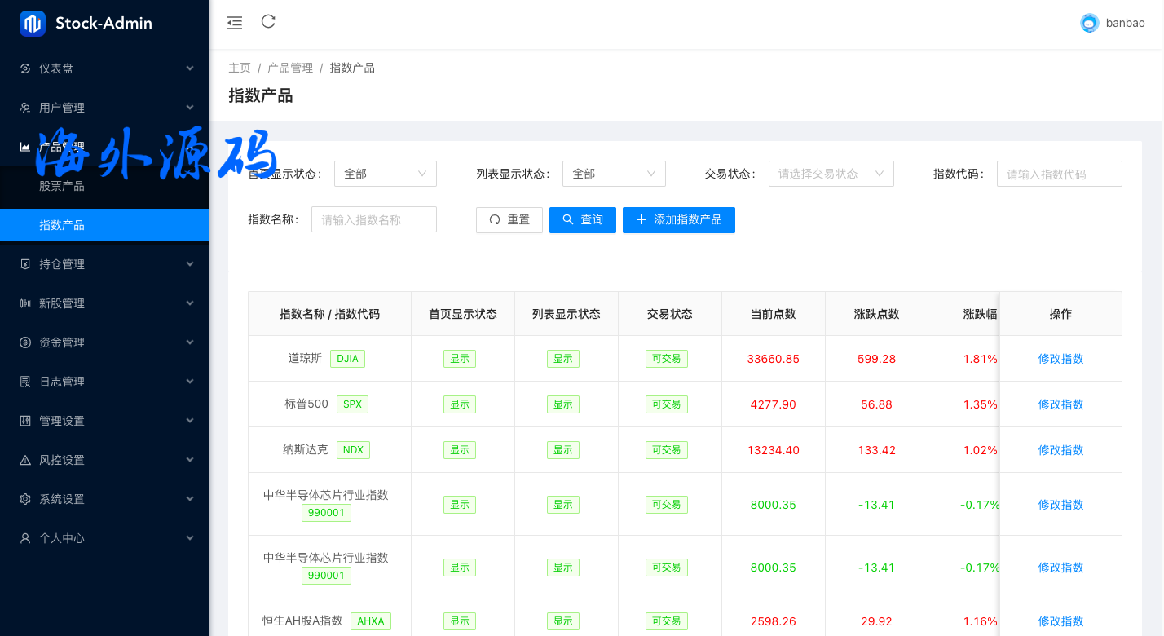This screenshot has height=636, width=1164.
Task: Go to 主页 in the breadcrumb
Action: pyautogui.click(x=240, y=68)
